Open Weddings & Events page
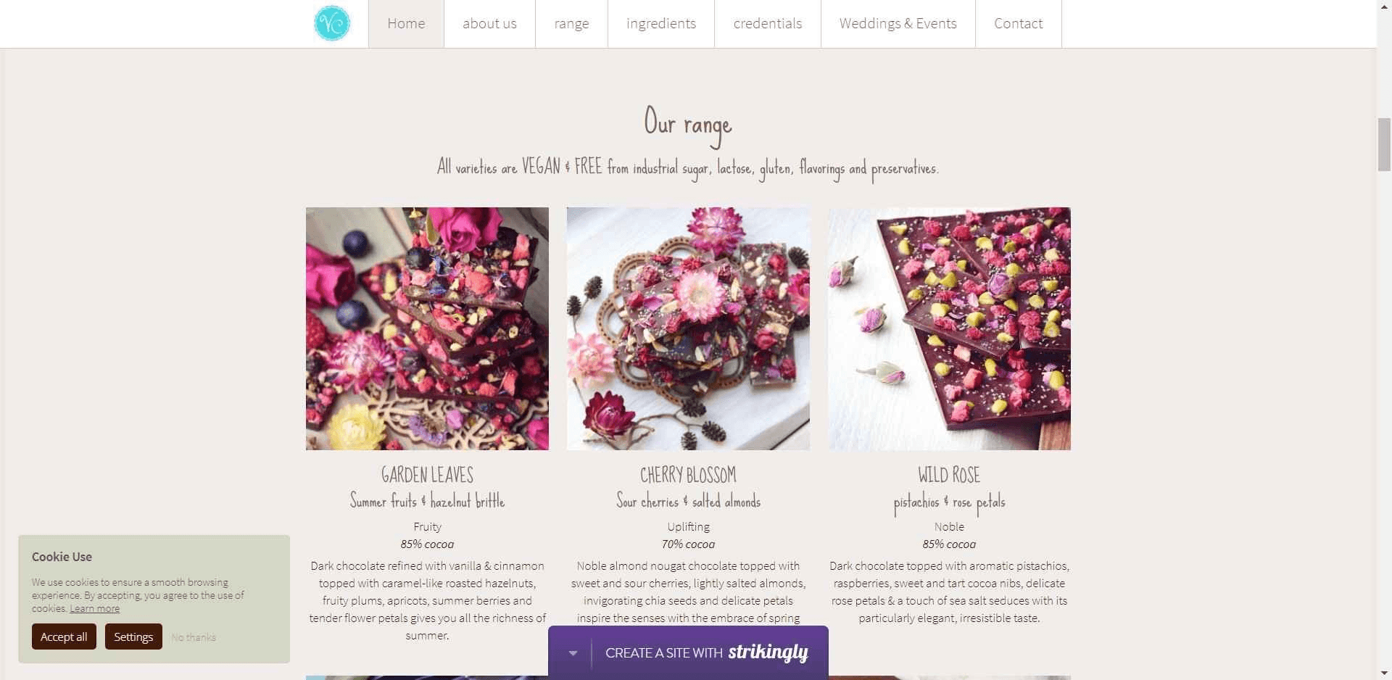The image size is (1392, 680). click(898, 24)
